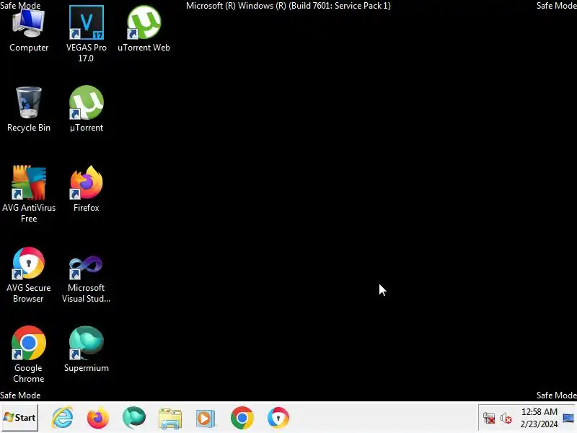Launch AVG Secure Browser from the taskbar
This screenshot has width=577, height=433.
[x=278, y=418]
